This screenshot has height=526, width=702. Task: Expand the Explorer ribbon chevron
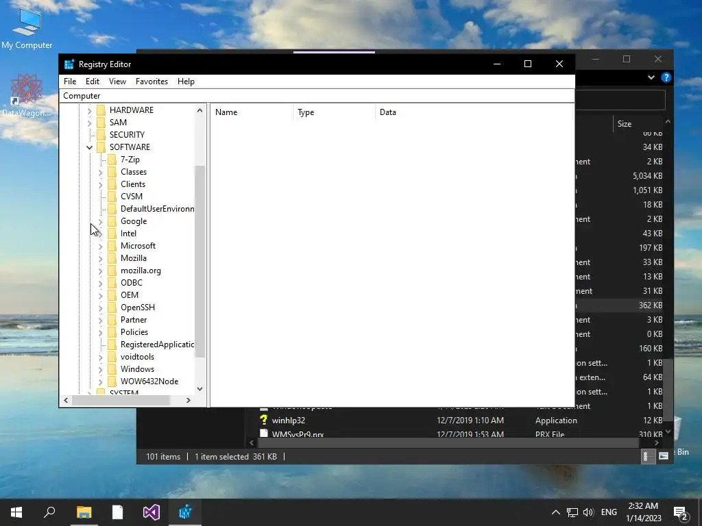click(651, 77)
